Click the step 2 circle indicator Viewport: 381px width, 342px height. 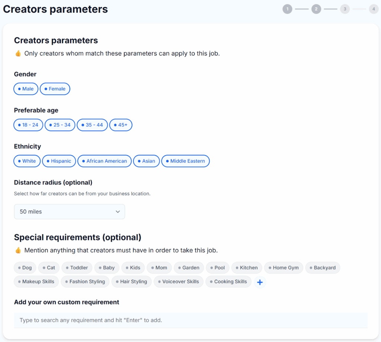(316, 9)
